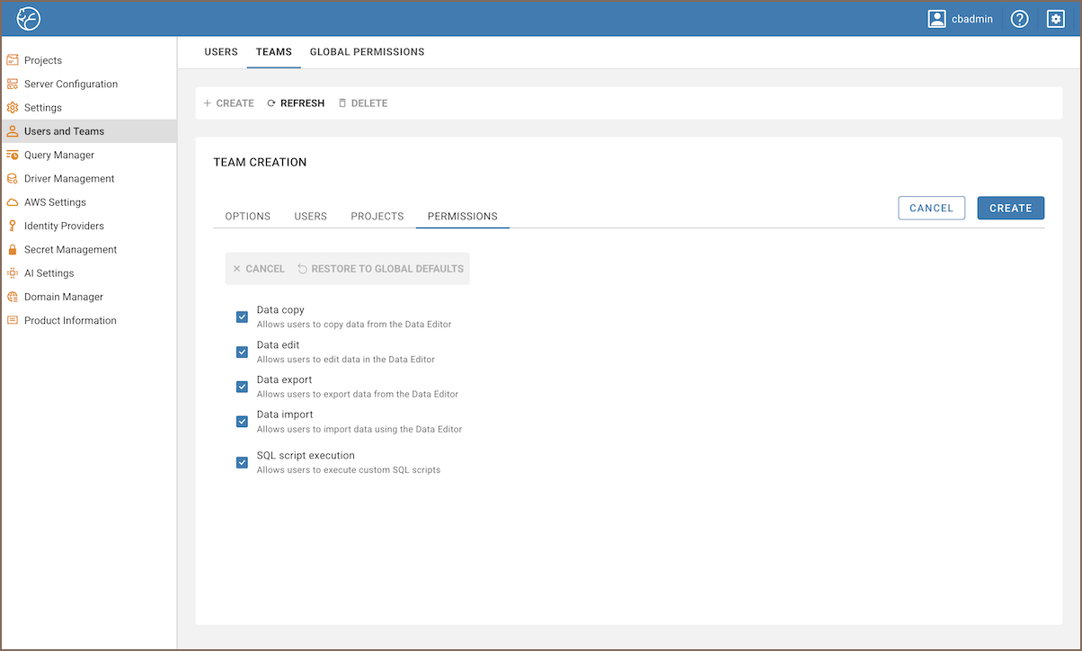
Task: Go to Driver Management in sidebar
Action: [69, 179]
